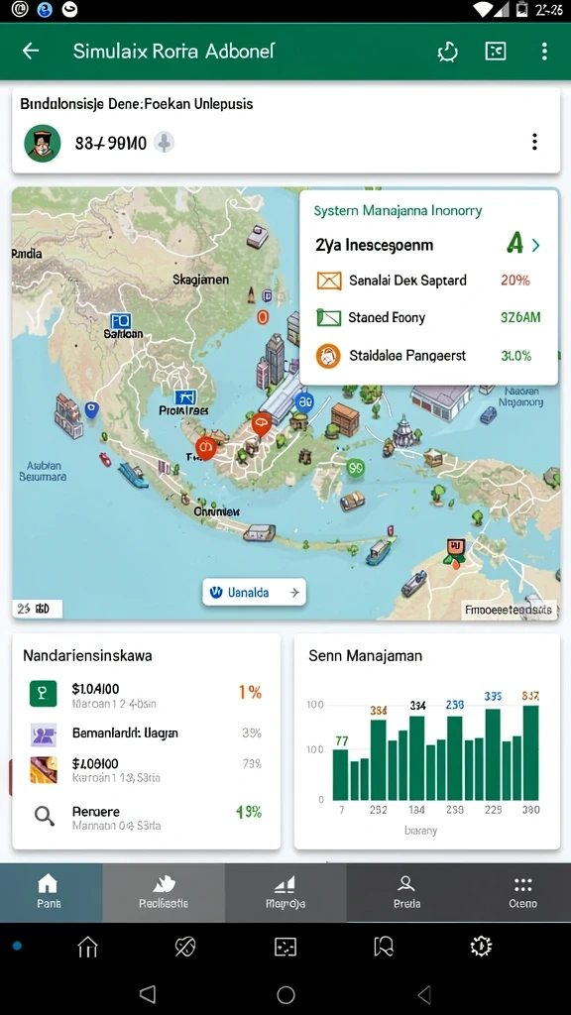Screen dimensions: 571x1015
Task: Click the Uanalda button on map
Action: pos(255,592)
